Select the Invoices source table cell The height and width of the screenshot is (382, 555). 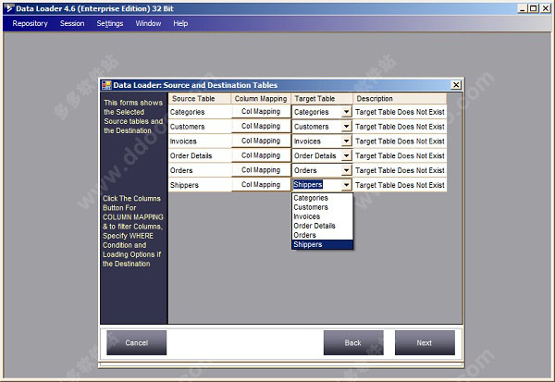200,141
